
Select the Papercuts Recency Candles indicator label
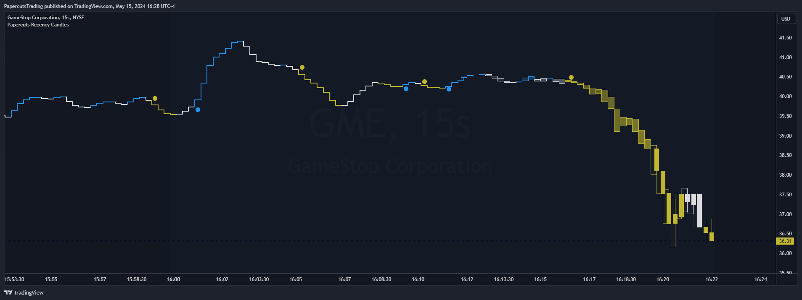(38, 25)
